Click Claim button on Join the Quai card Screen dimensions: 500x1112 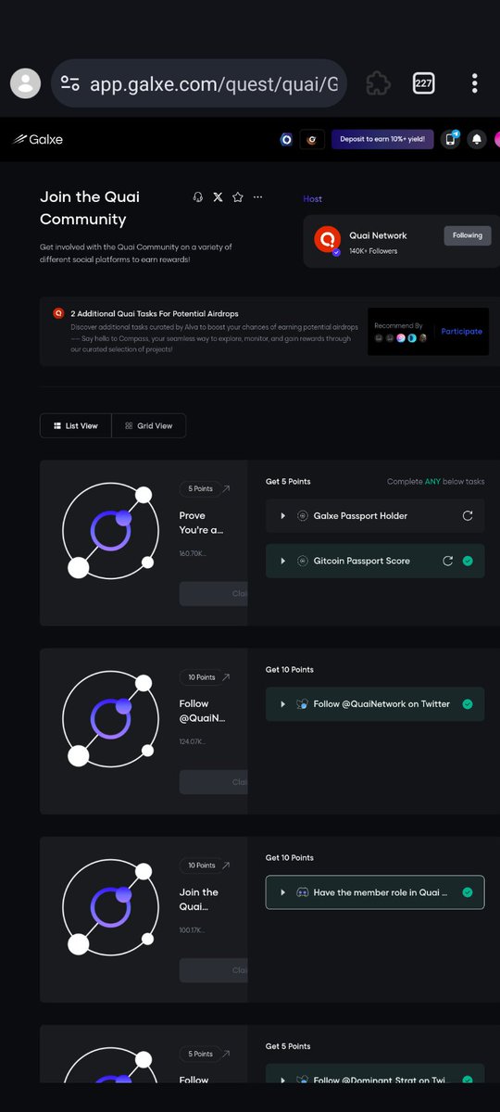(214, 970)
